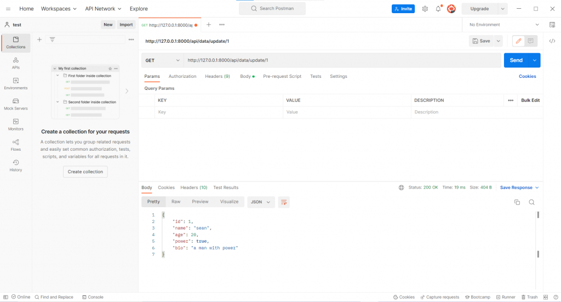Switch to the response Cookies tab

click(167, 187)
